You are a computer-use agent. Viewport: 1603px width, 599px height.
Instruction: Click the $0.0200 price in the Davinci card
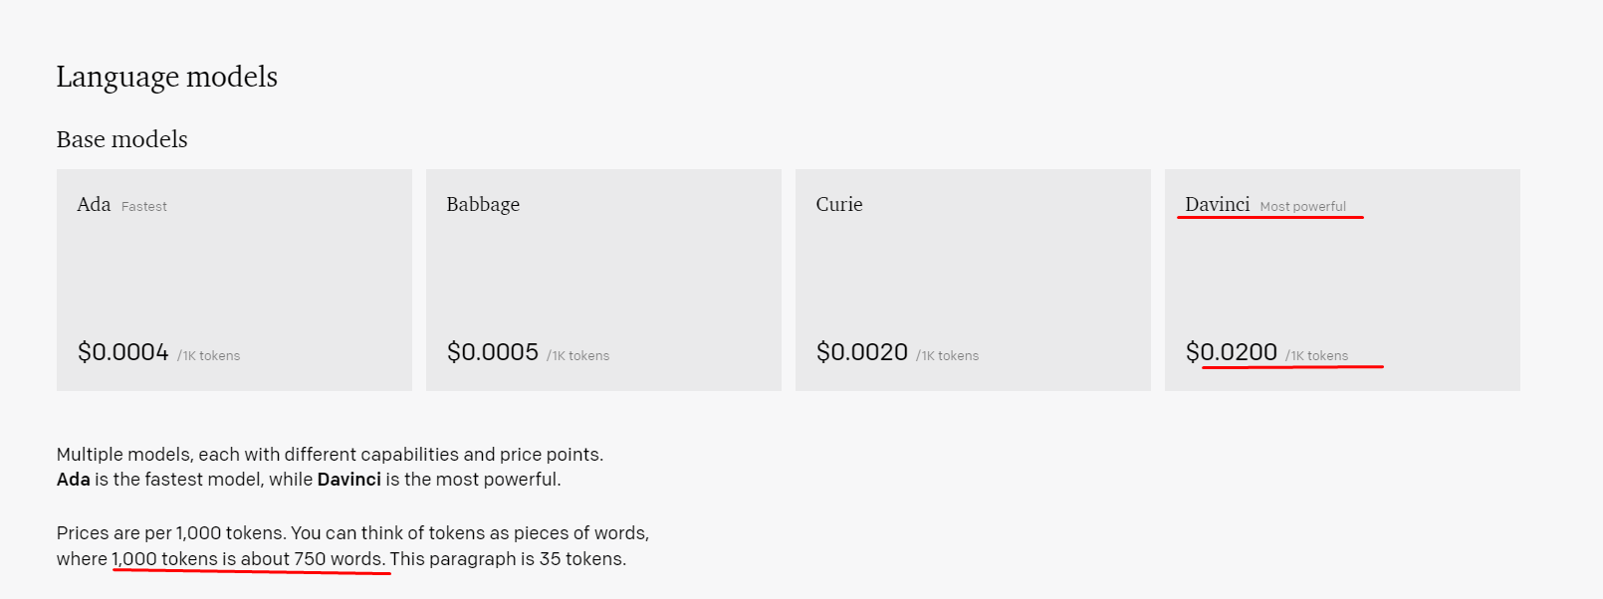pyautogui.click(x=1232, y=352)
